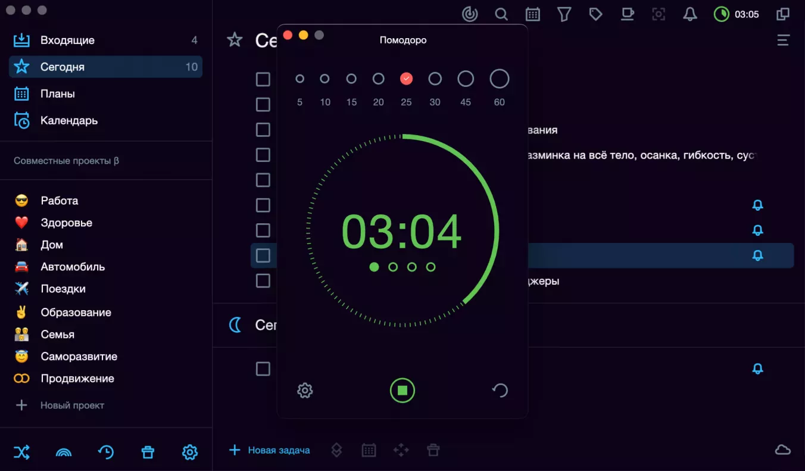Open the filter funnel icon
Viewport: 805px width, 471px height.
coord(564,14)
